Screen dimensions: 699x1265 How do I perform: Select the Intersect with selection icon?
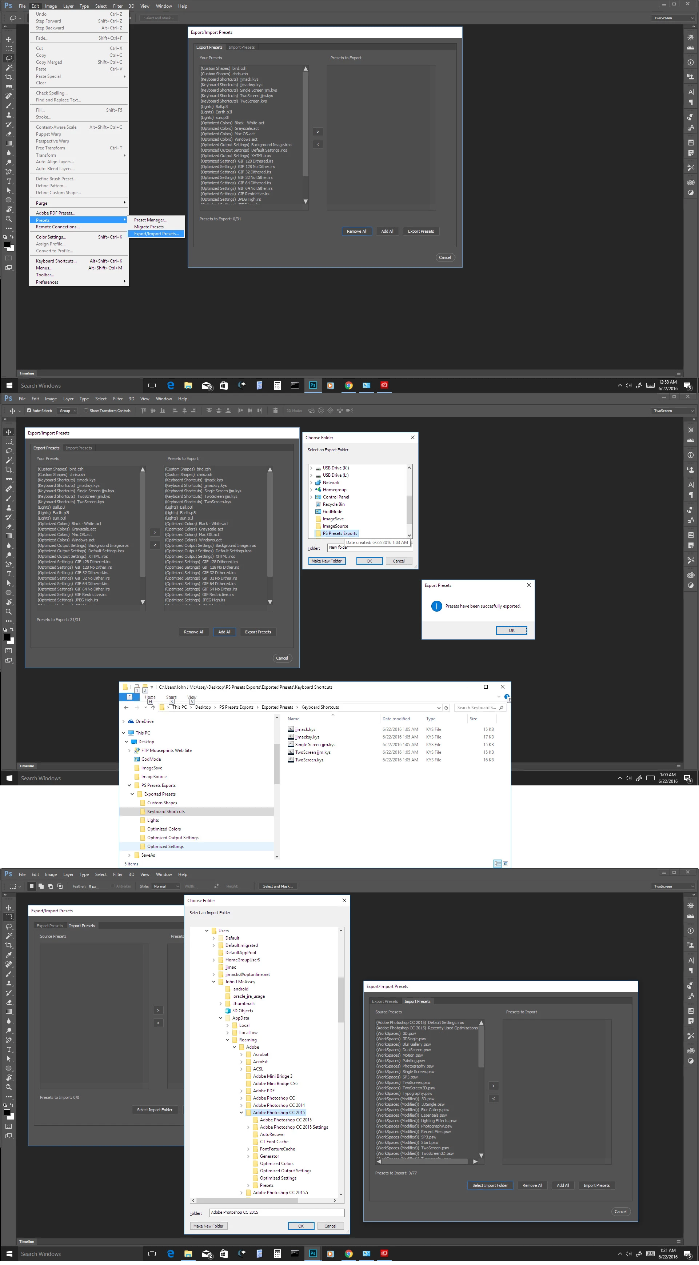(x=60, y=886)
